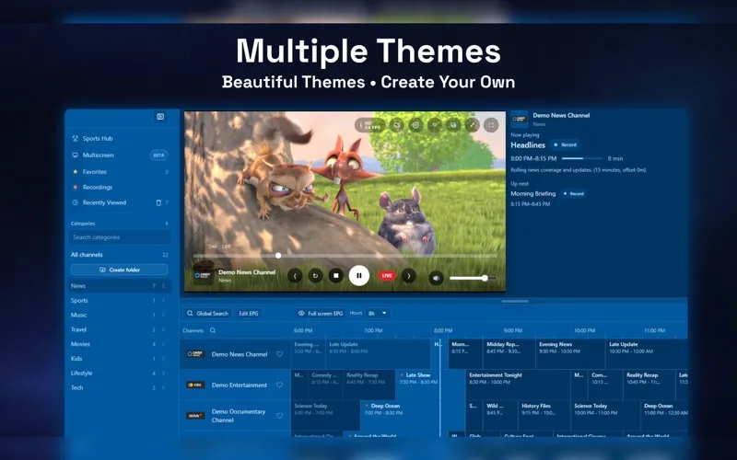
Task: Click the Headlines progress bar
Action: click(582, 158)
